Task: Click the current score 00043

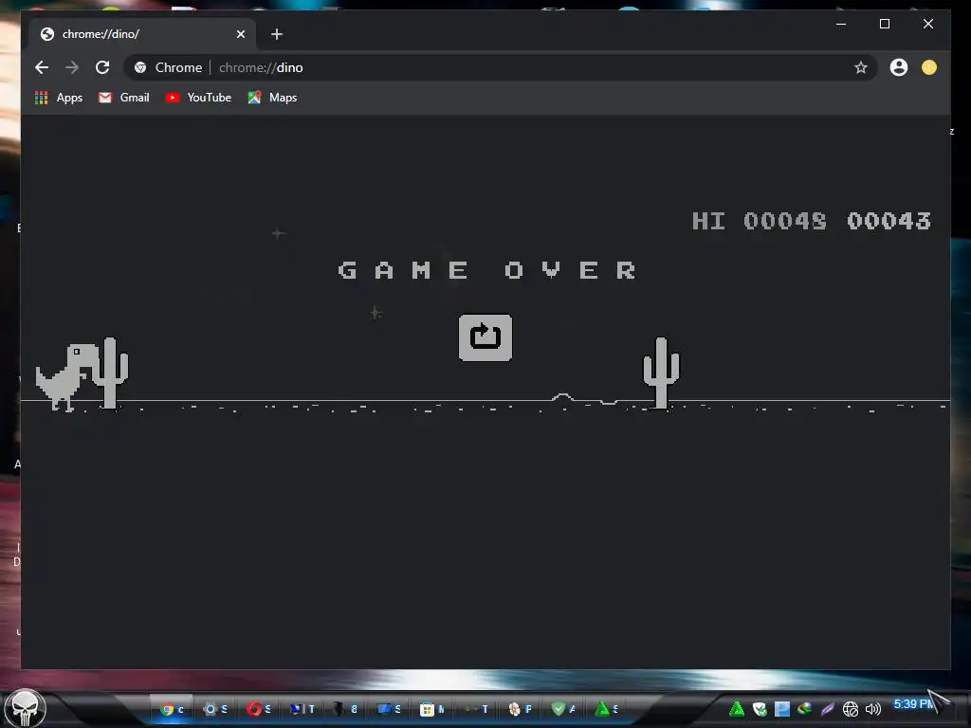Action: pyautogui.click(x=889, y=221)
